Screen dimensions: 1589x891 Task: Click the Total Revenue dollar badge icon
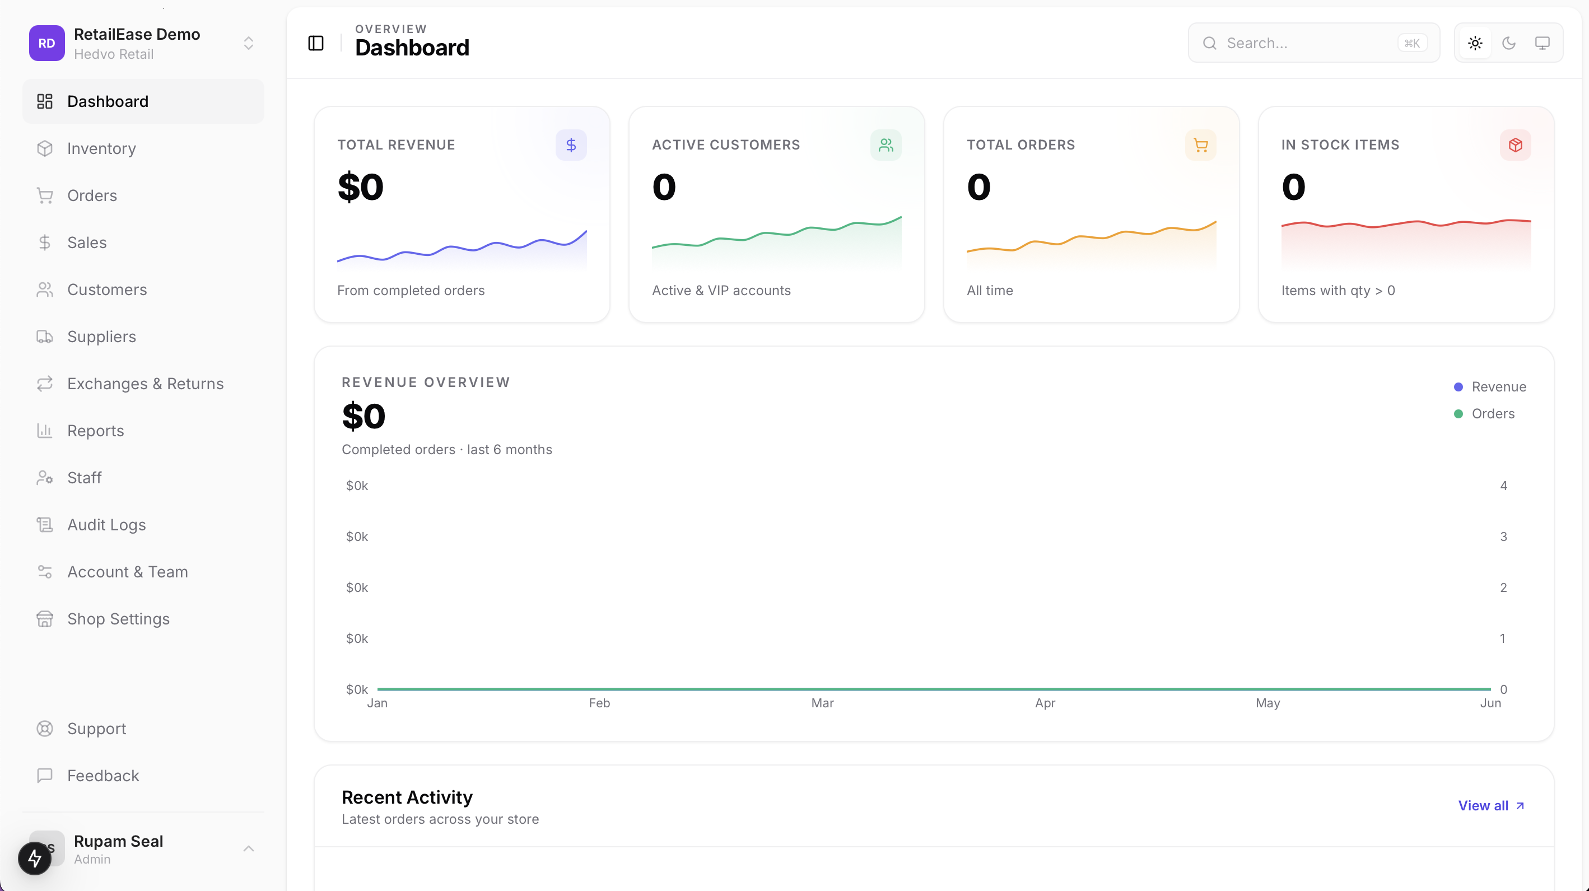571,145
